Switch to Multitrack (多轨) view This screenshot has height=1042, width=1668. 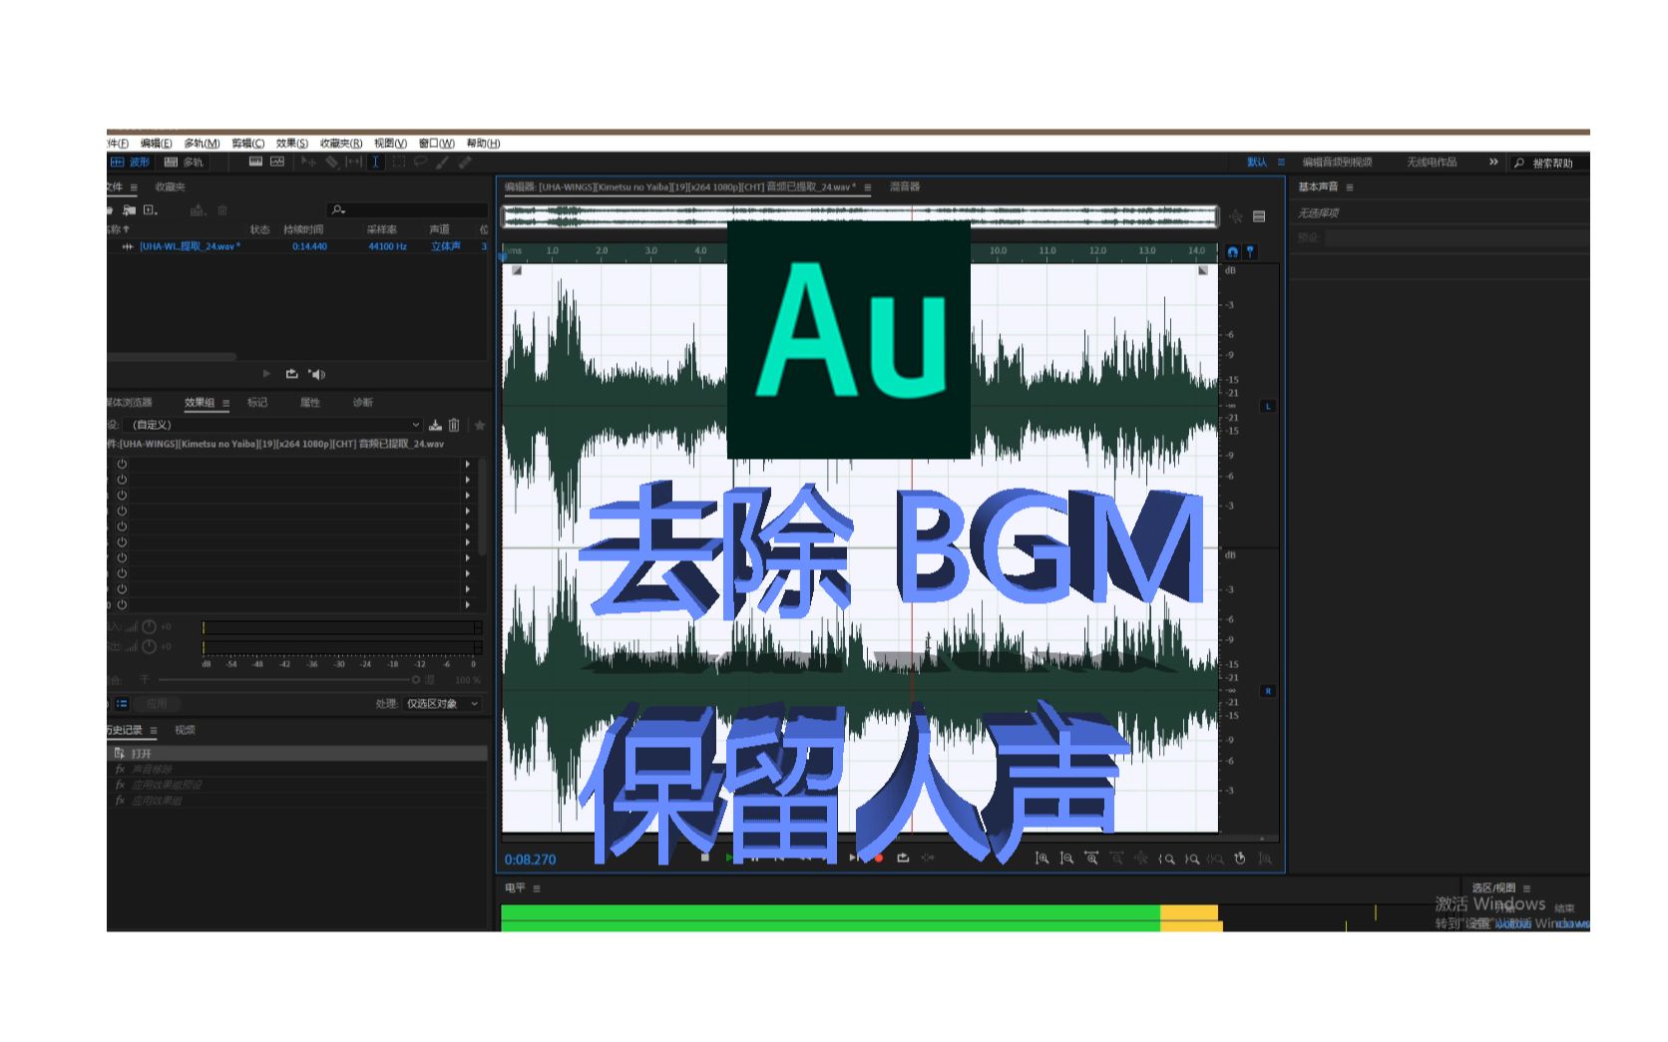[185, 163]
